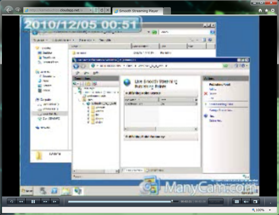
Task: Grab the seek bar scrubber handle
Action: pos(172,202)
